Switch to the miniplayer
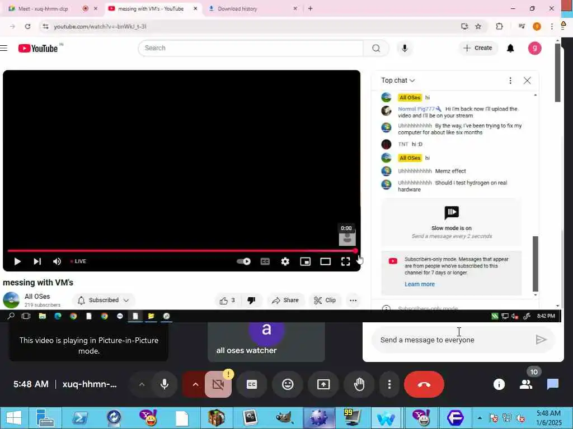573x429 pixels. (305, 261)
